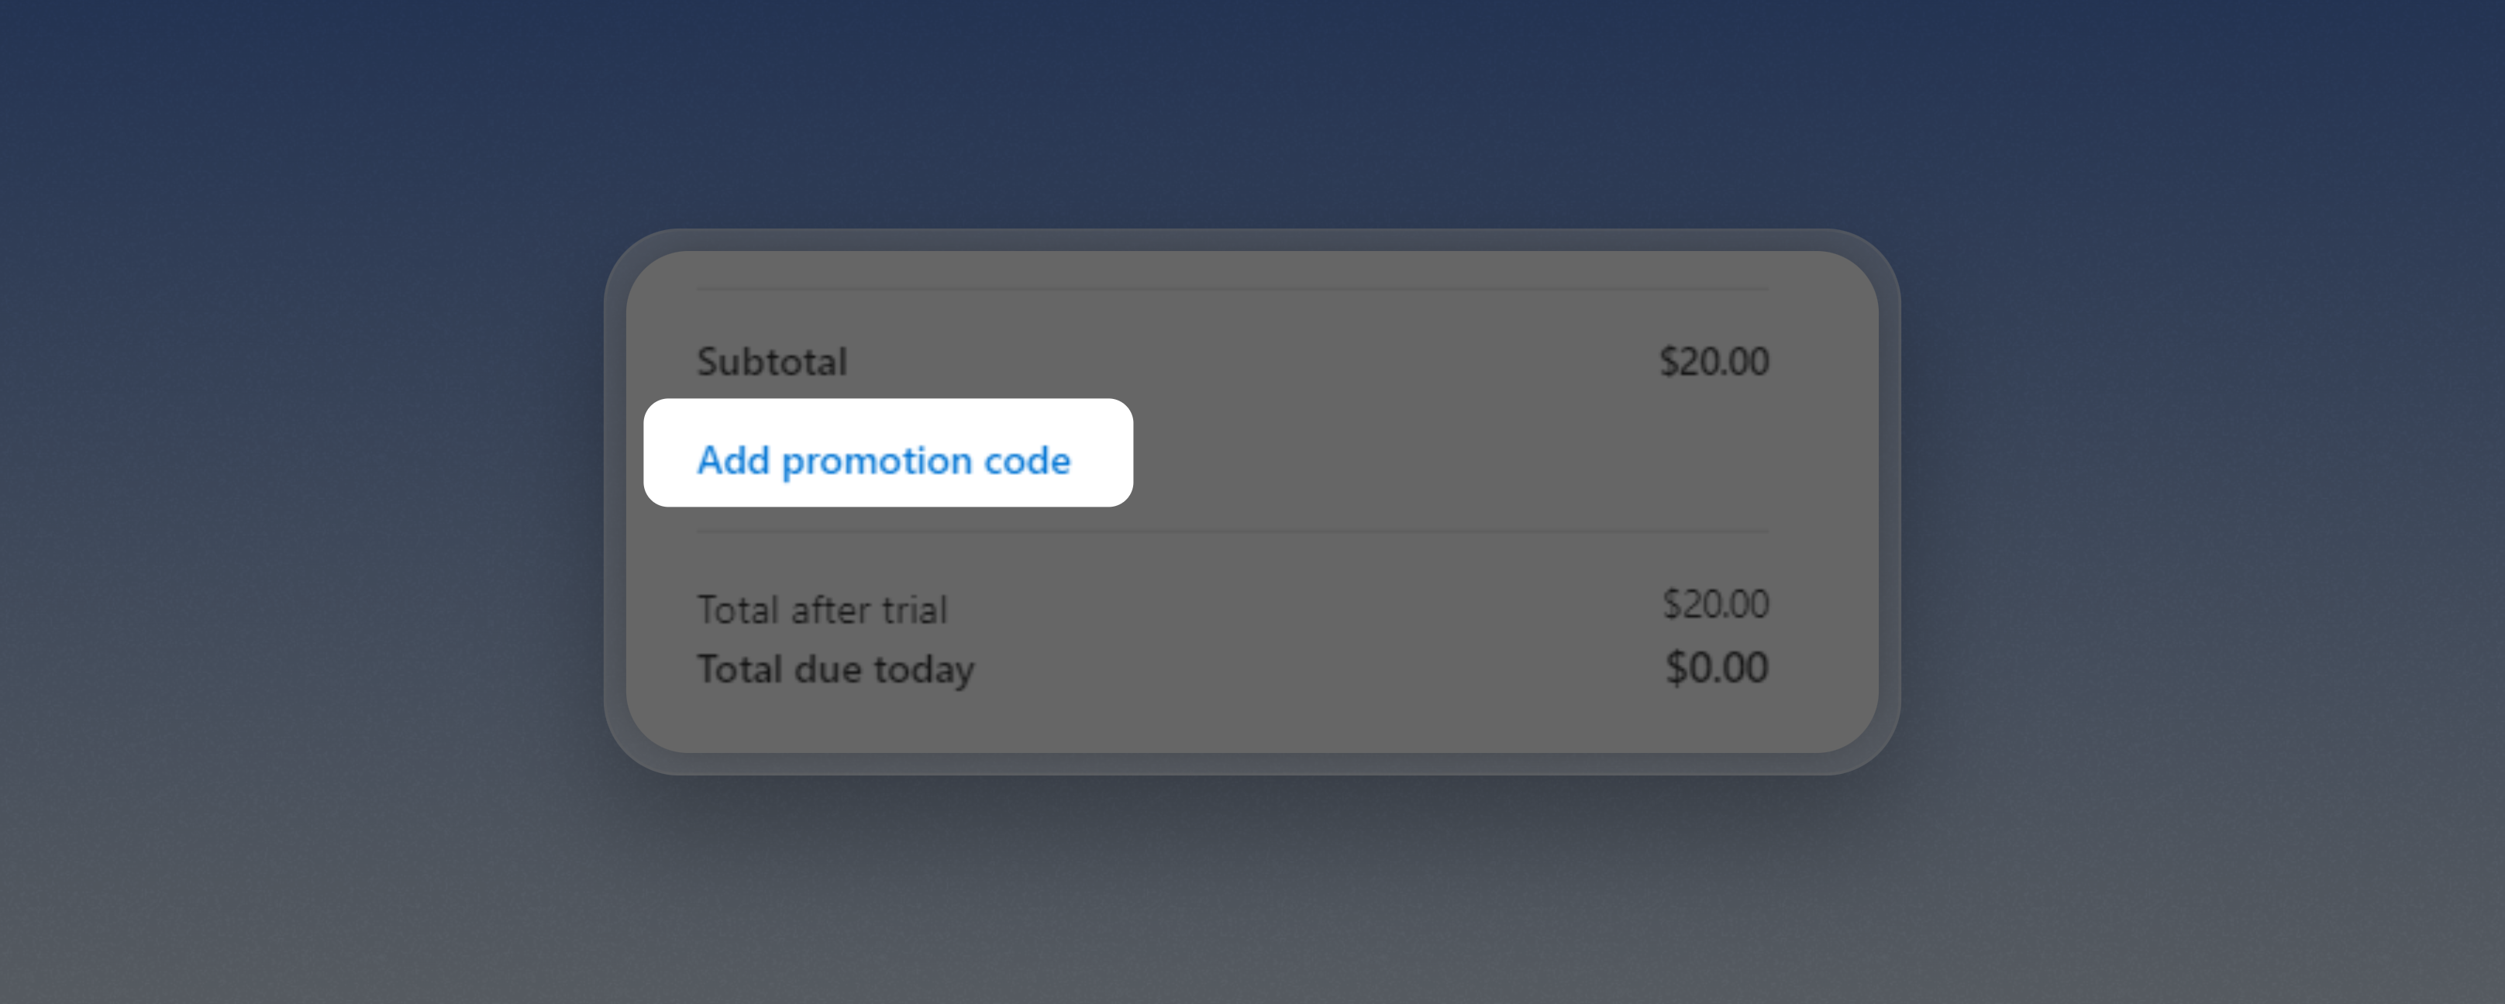Open the Add promotion code link

(883, 459)
